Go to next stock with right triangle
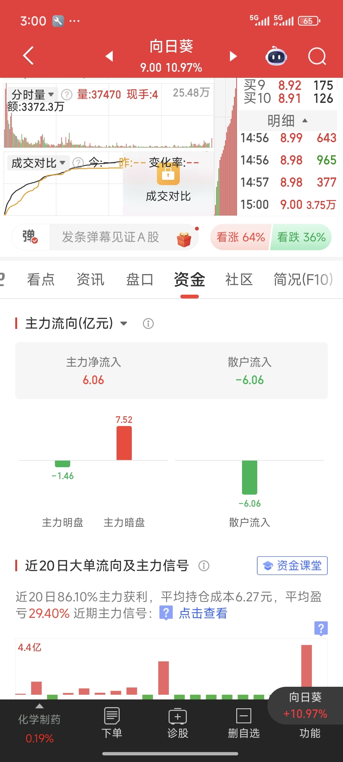 [233, 56]
